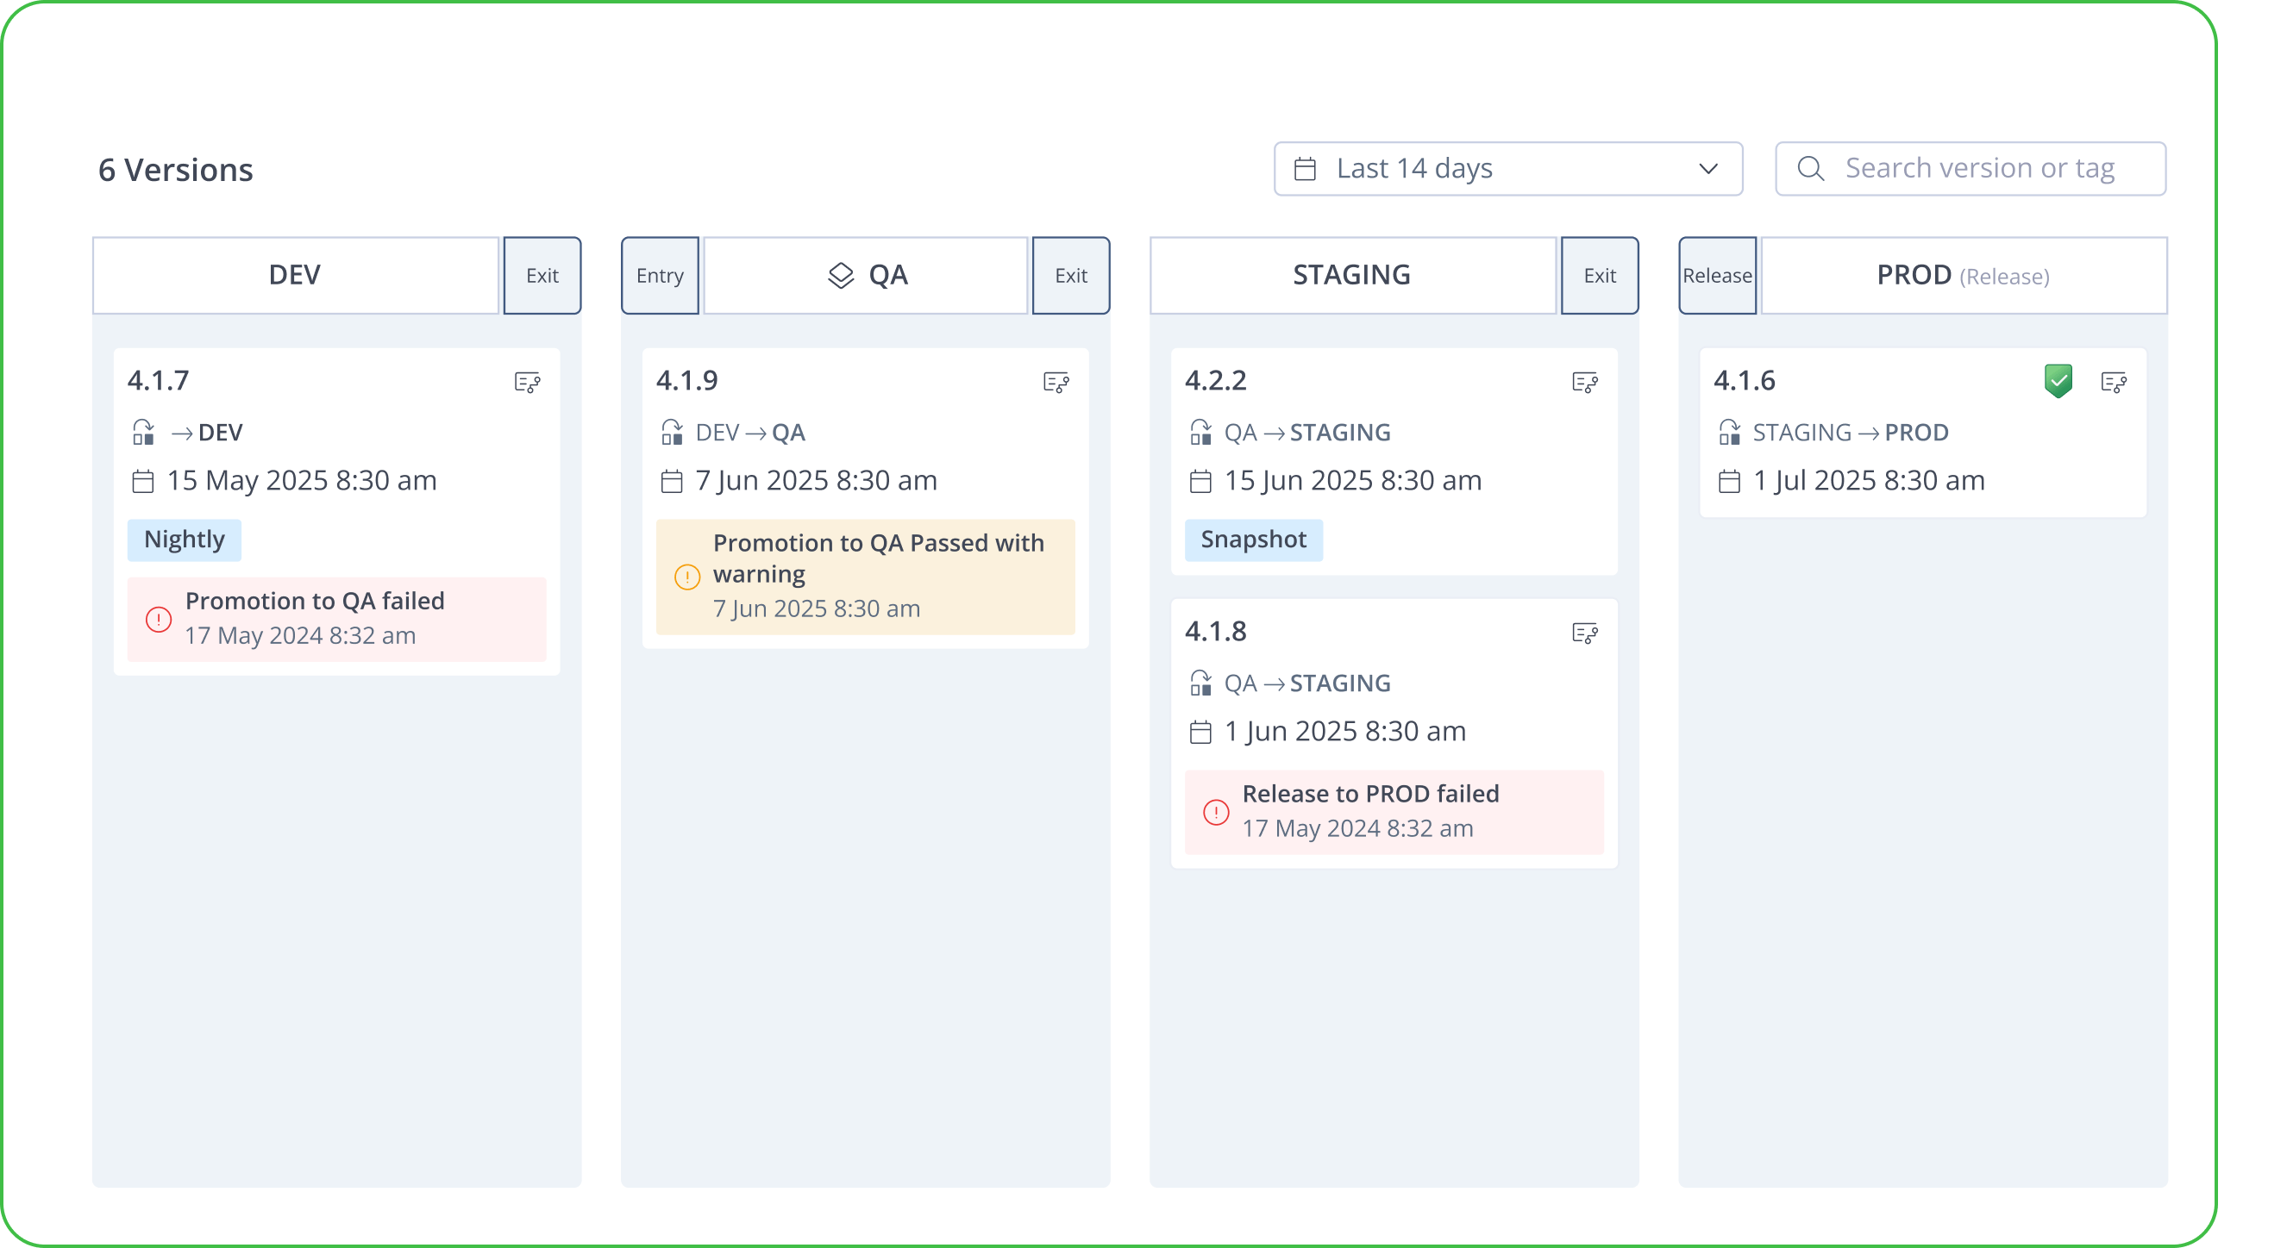Viewport: 2287px width, 1248px height.
Task: Click STAGING → PROD path text
Action: pyautogui.click(x=1852, y=432)
